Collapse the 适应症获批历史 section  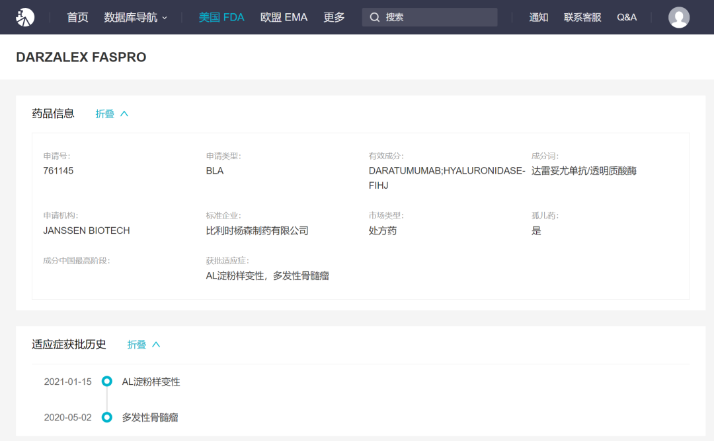(x=144, y=345)
